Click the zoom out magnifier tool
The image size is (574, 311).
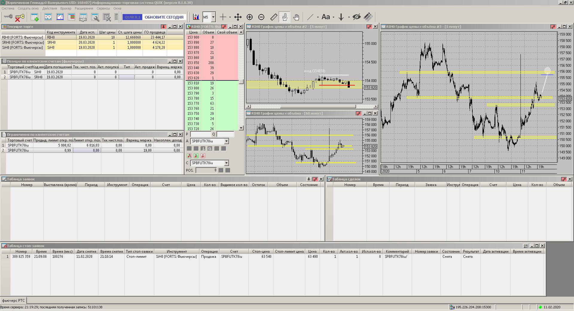[x=261, y=17]
